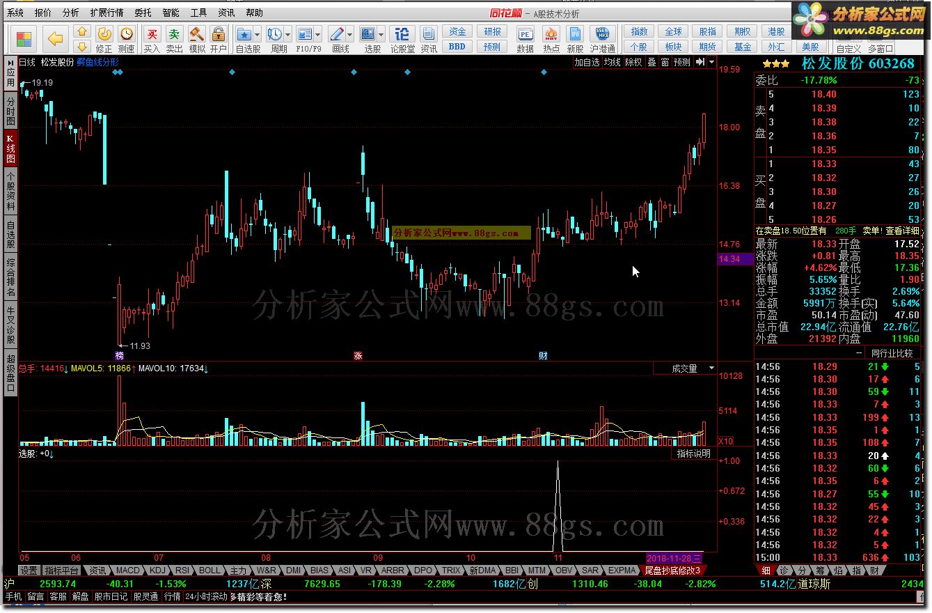
Task: Toggle the 叠 overlay option
Action: 652,62
